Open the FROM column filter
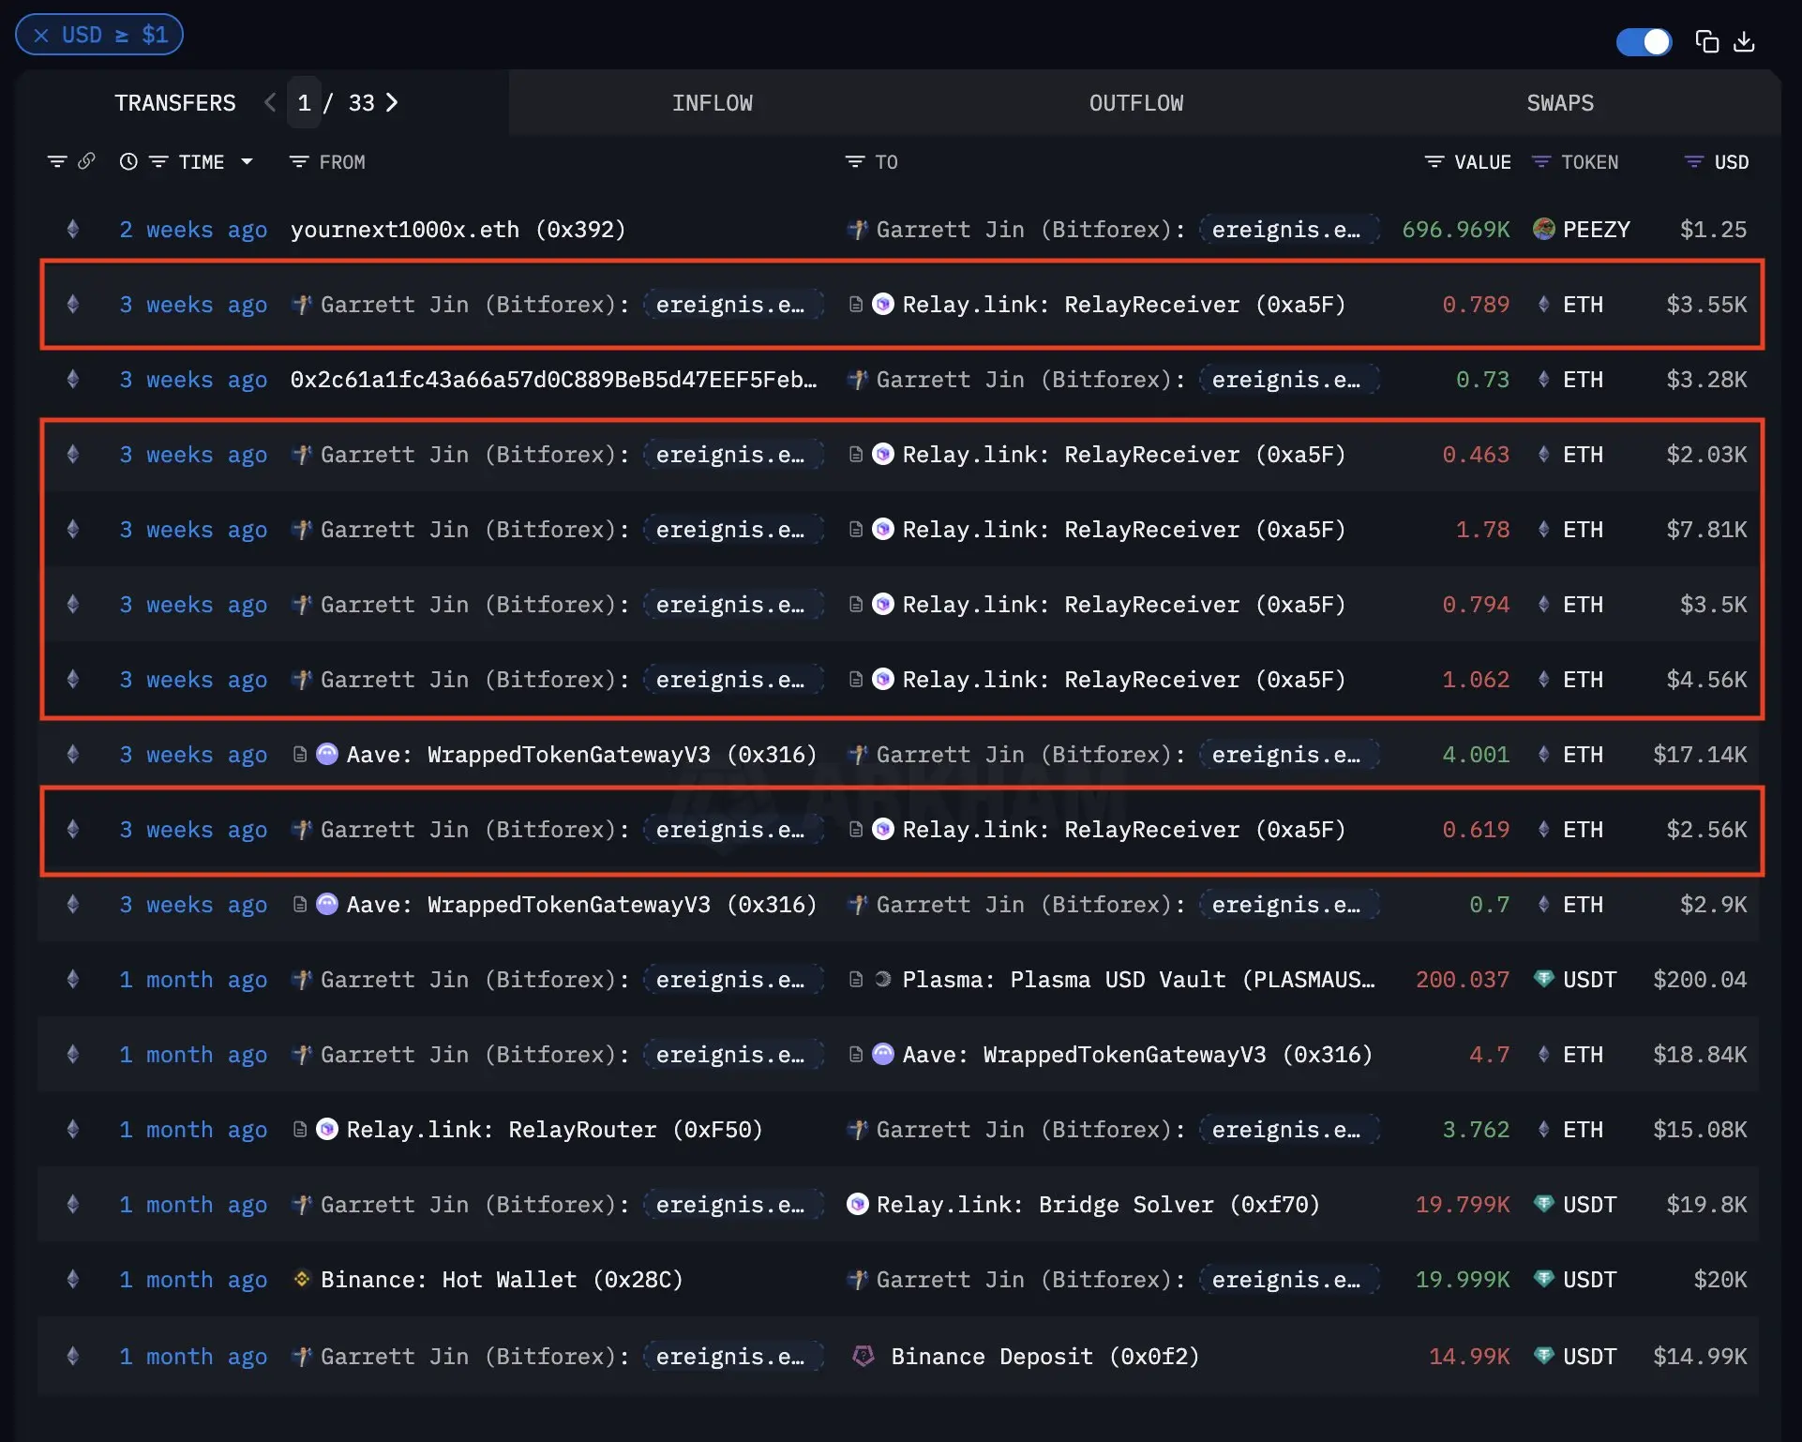The width and height of the screenshot is (1802, 1442). click(x=299, y=161)
